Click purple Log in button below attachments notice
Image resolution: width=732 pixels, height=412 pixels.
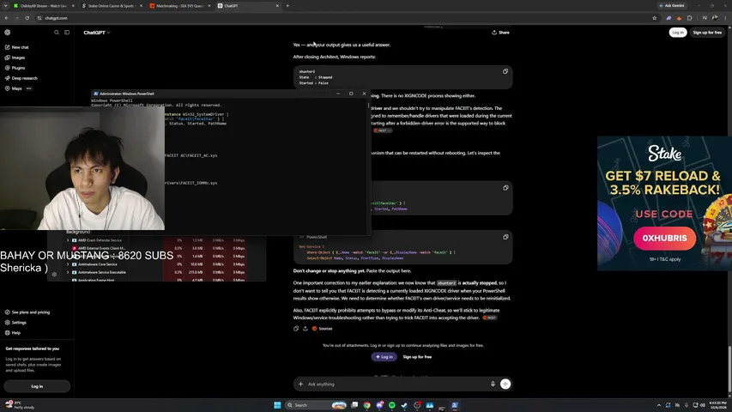click(x=384, y=357)
